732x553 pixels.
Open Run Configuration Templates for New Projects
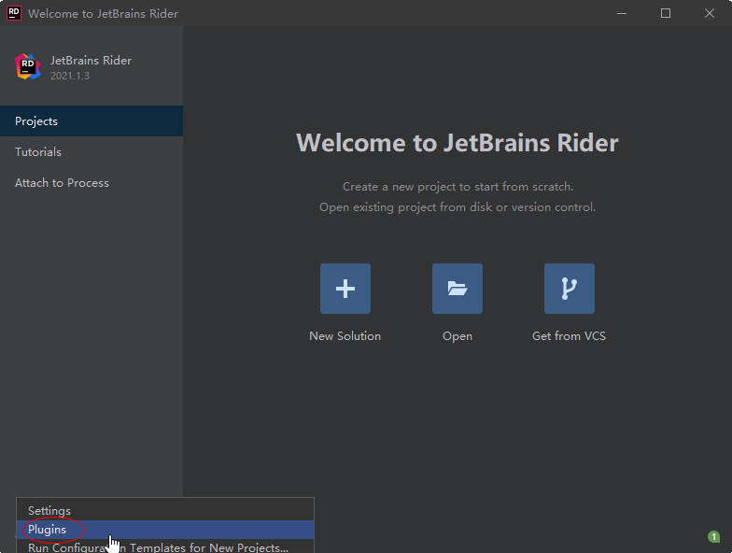coord(165,547)
